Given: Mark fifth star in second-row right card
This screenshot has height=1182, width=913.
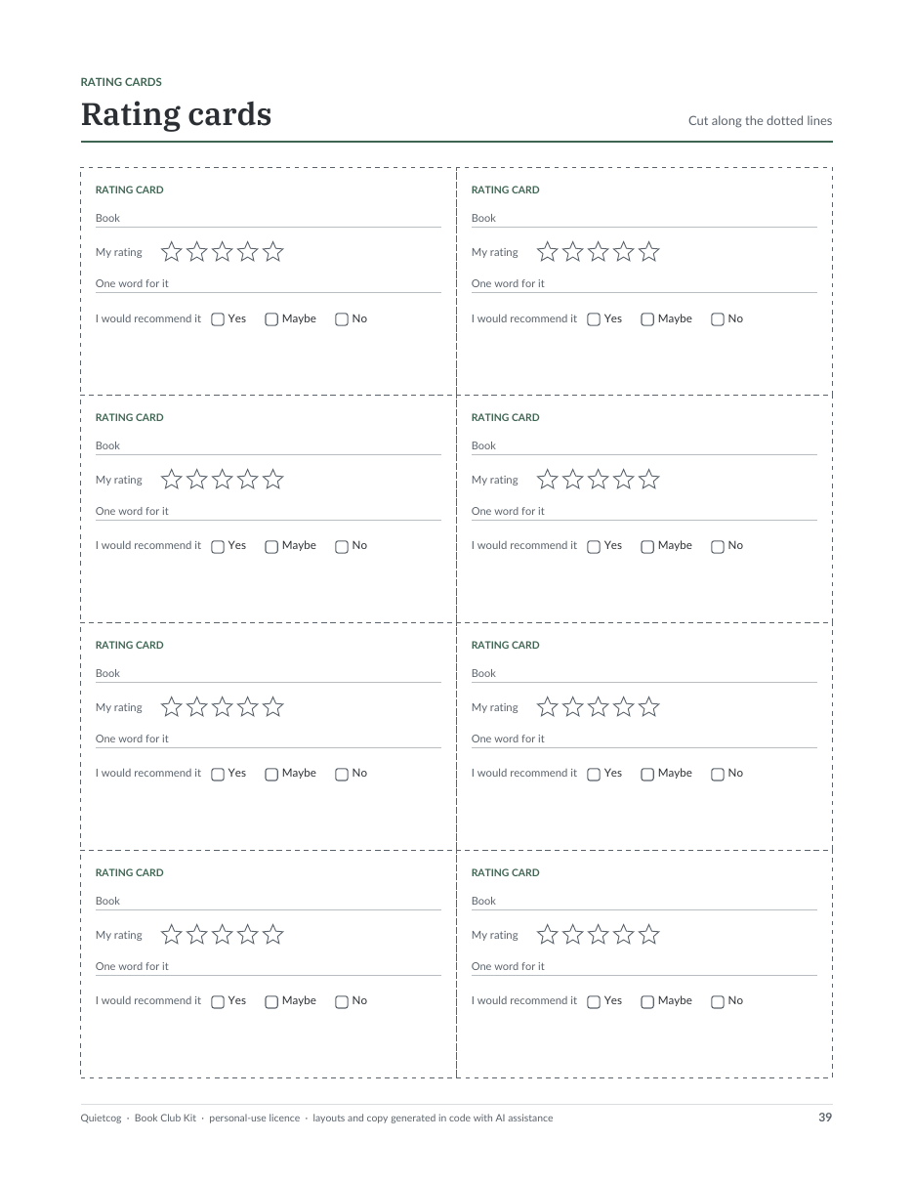Looking at the screenshot, I should [x=649, y=480].
